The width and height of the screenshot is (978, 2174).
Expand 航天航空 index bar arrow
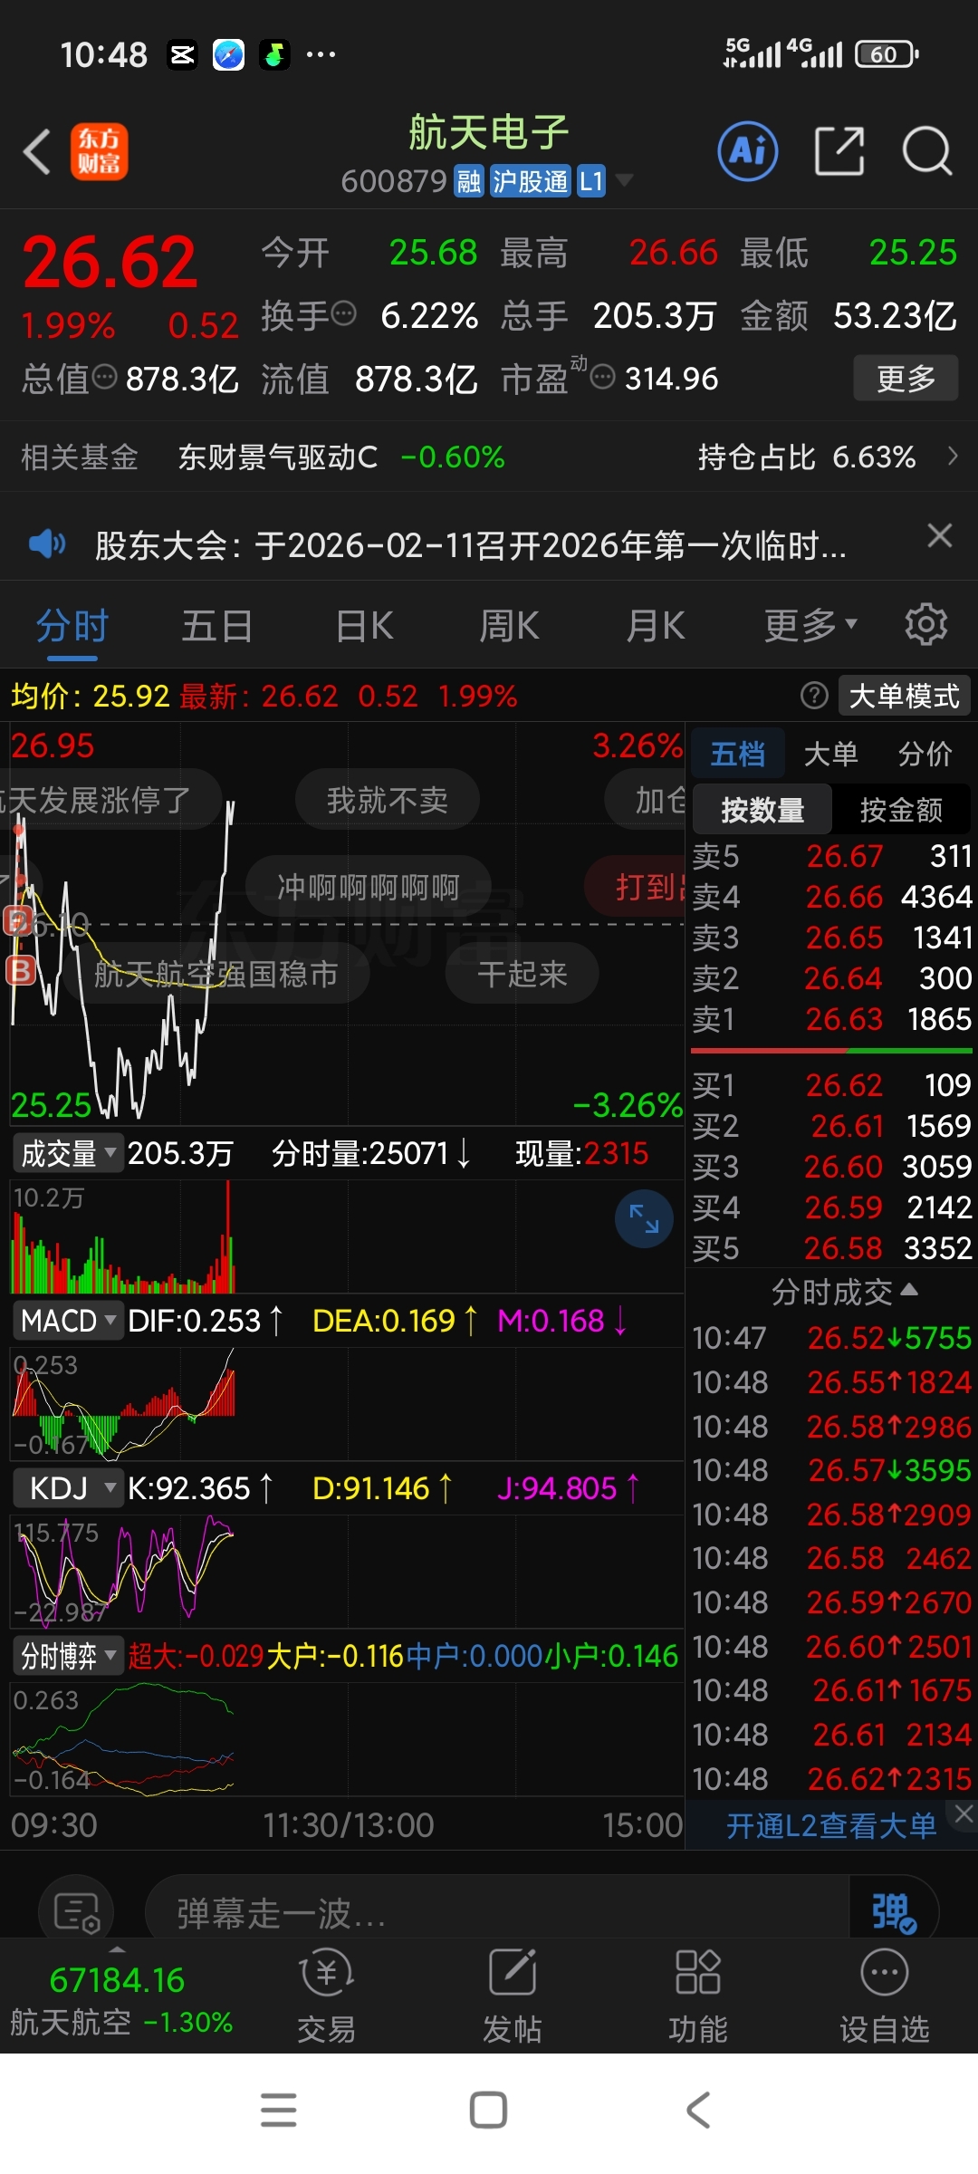(118, 1949)
